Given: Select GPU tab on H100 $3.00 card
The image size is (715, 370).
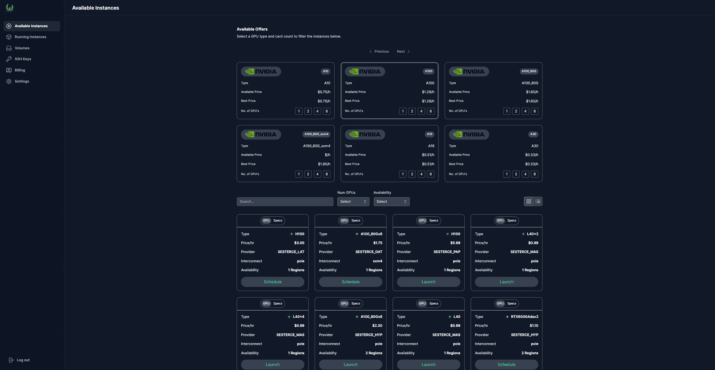Looking at the screenshot, I should pyautogui.click(x=266, y=220).
